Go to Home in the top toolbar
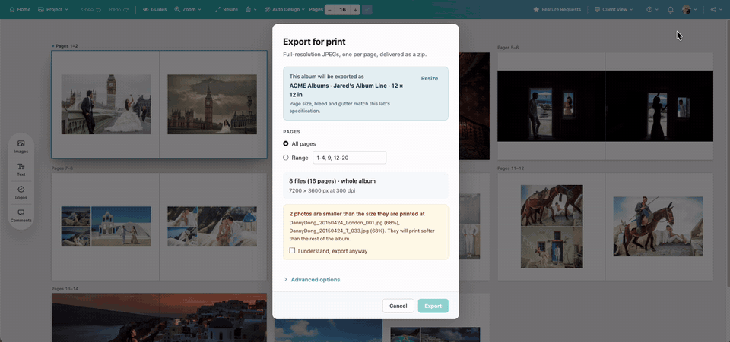The width and height of the screenshot is (730, 342). [20, 9]
